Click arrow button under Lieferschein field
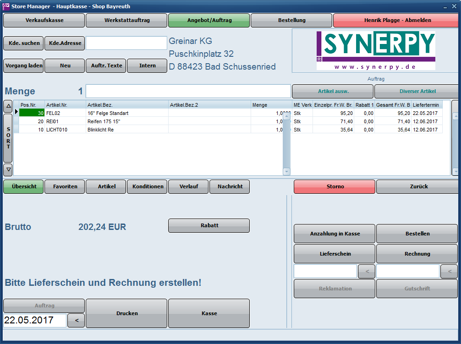The height and width of the screenshot is (344, 461). [366, 271]
